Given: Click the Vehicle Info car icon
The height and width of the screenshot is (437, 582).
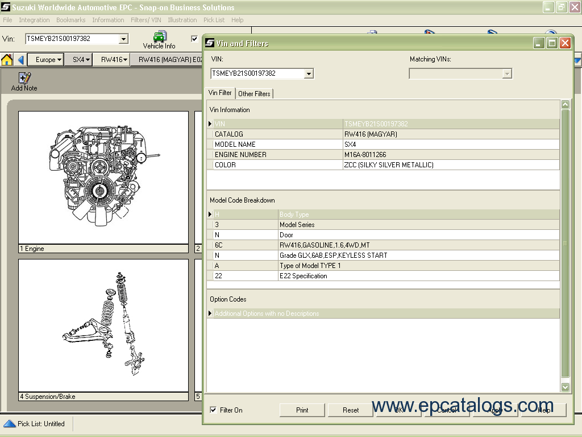Looking at the screenshot, I should [159, 36].
